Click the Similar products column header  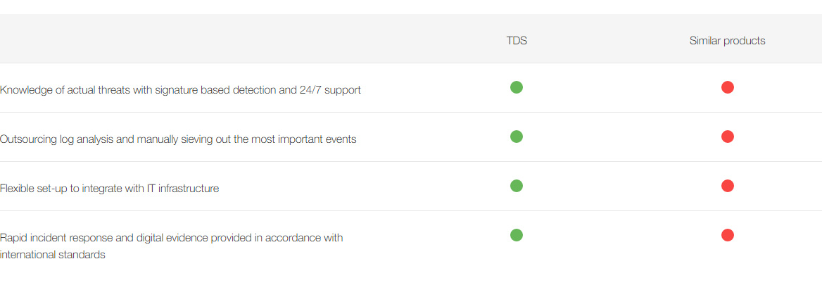[x=727, y=41]
